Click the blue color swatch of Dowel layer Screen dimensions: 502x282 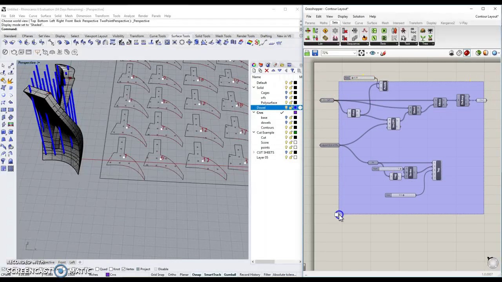[x=295, y=108]
